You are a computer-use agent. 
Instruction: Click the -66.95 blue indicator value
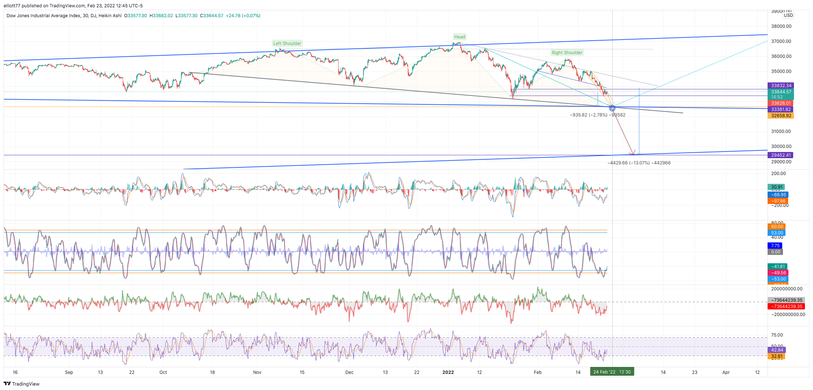pos(778,195)
